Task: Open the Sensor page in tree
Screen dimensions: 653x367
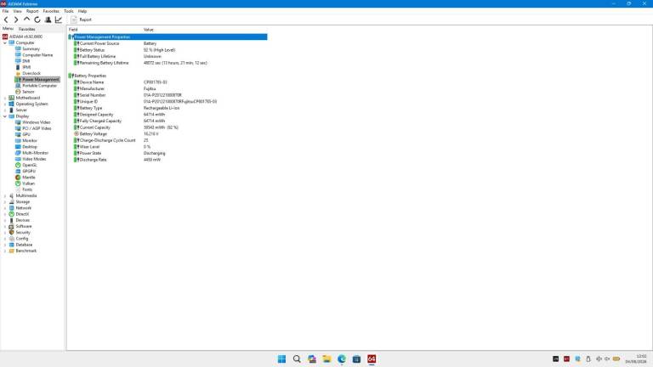Action: point(28,92)
